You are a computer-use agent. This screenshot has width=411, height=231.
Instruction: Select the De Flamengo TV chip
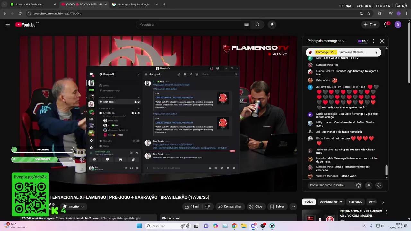tap(331, 202)
